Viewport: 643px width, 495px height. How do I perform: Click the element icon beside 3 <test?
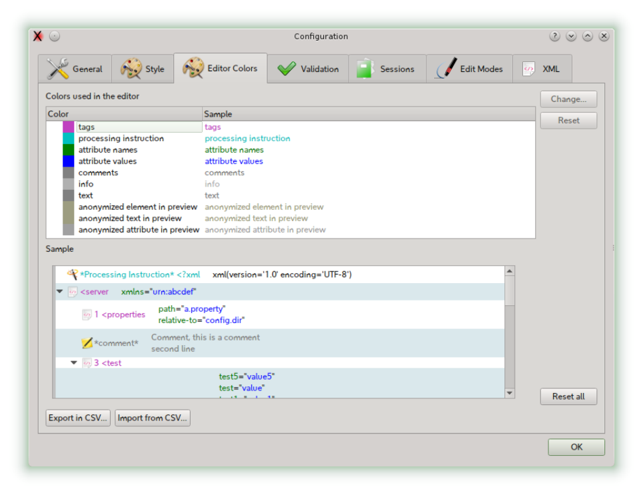pyautogui.click(x=87, y=363)
